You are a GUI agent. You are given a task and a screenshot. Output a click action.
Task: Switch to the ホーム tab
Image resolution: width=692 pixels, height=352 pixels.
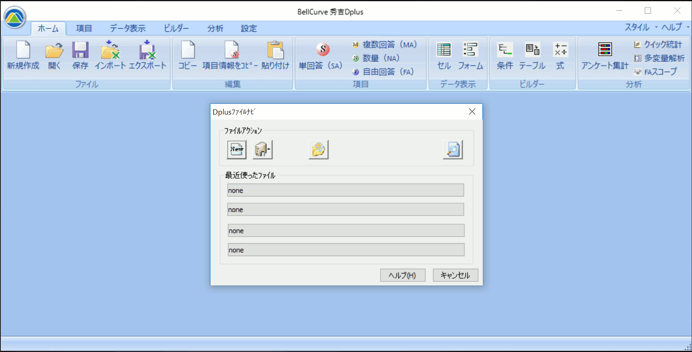click(x=48, y=29)
